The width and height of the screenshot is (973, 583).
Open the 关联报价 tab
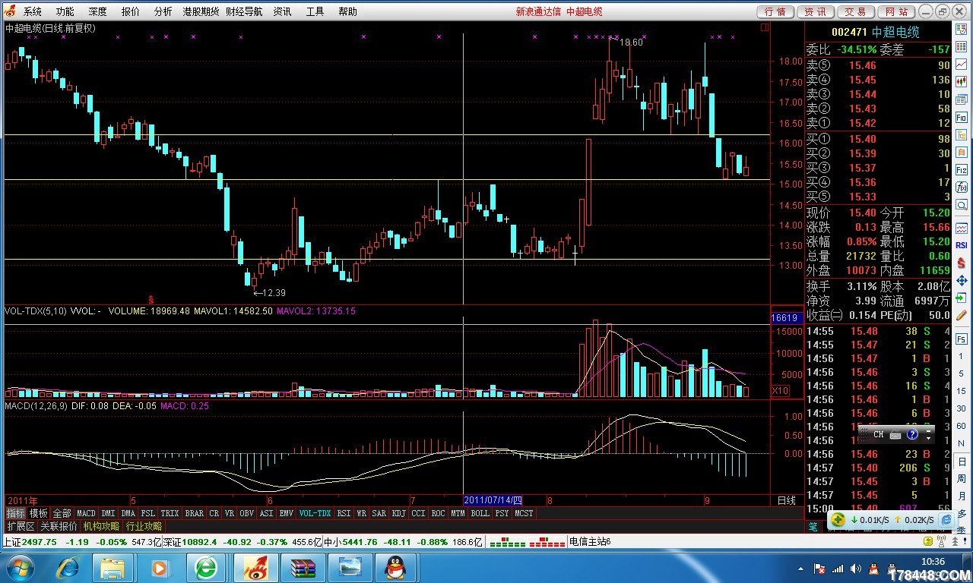point(59,526)
